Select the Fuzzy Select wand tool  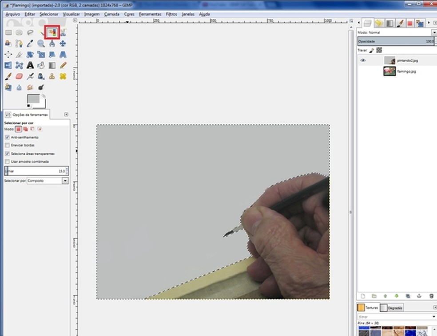click(42, 33)
